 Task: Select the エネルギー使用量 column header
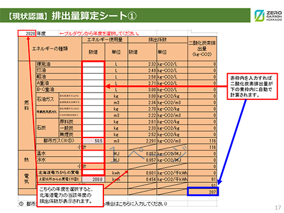click(105, 40)
